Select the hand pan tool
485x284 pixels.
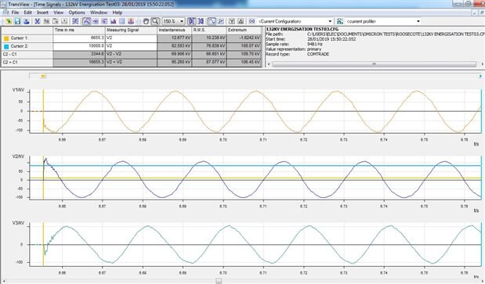coord(146,21)
